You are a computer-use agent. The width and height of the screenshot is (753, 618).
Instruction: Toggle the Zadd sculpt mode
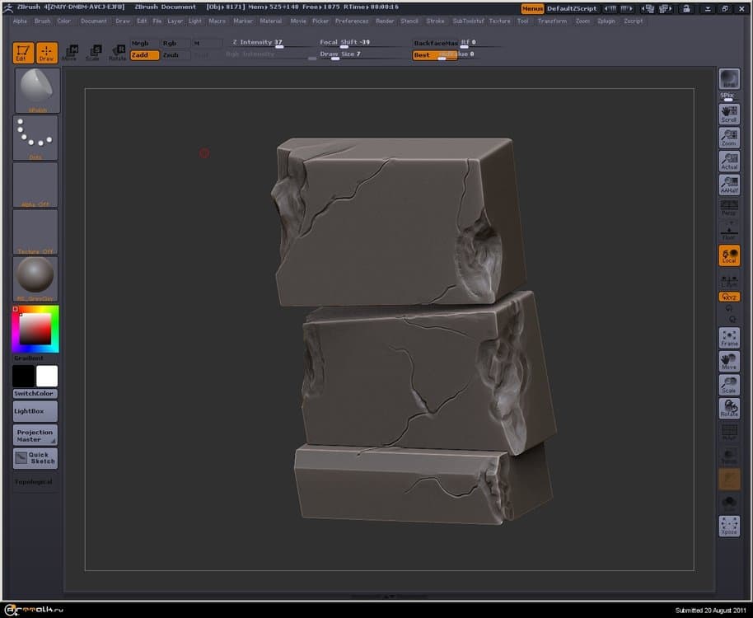[x=144, y=55]
